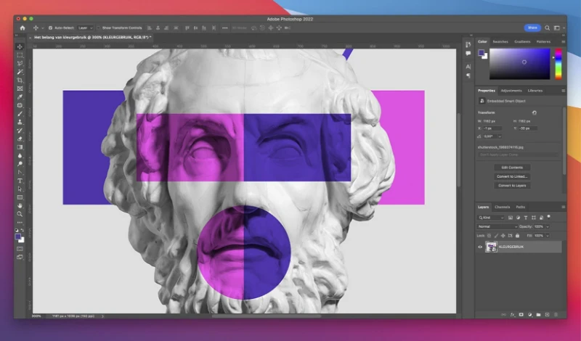Select the Zoom tool in toolbar

click(x=20, y=214)
